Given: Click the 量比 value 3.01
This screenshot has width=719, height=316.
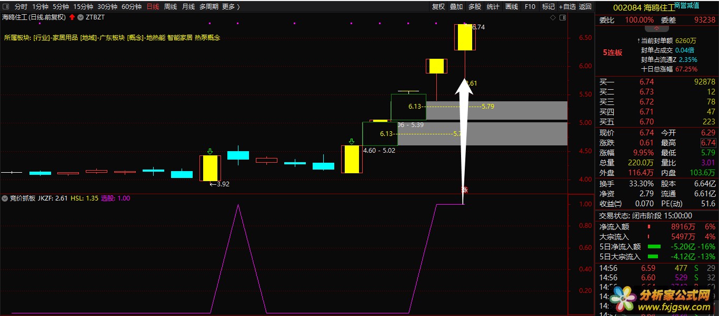Looking at the screenshot, I should coord(708,163).
